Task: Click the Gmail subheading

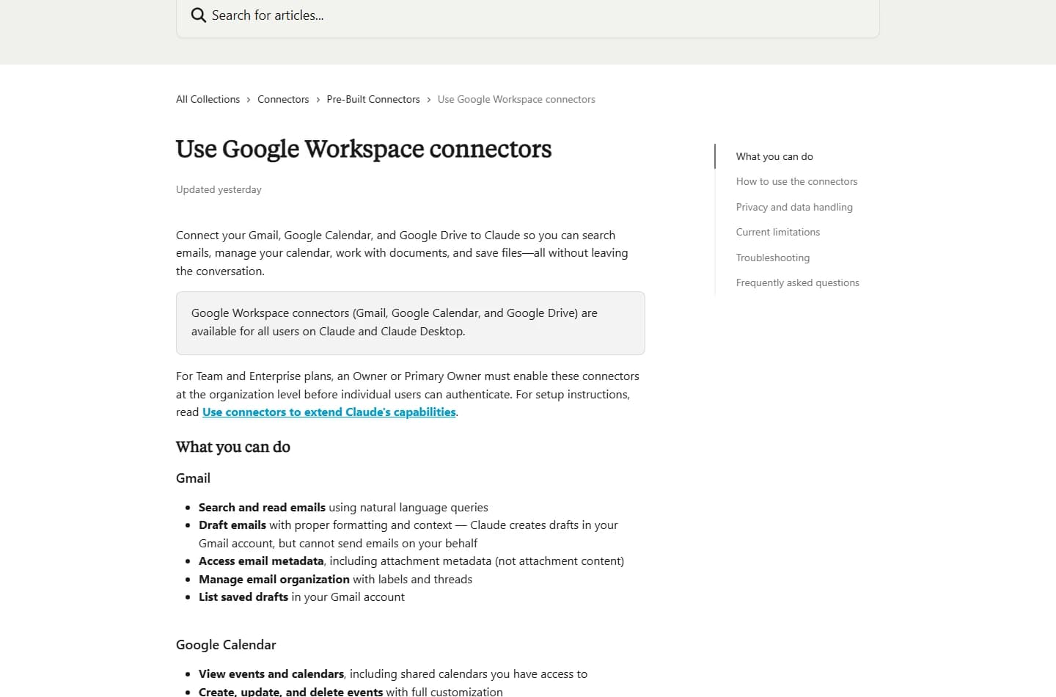Action: (193, 478)
